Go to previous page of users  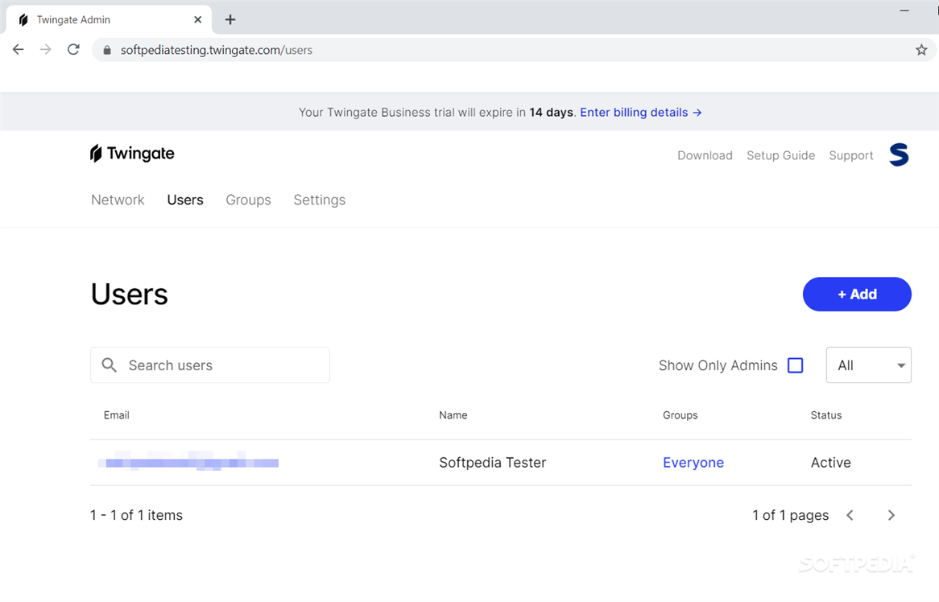pyautogui.click(x=850, y=515)
